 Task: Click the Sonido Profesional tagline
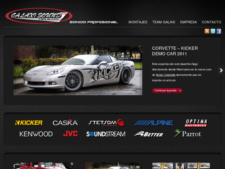[x=93, y=22]
